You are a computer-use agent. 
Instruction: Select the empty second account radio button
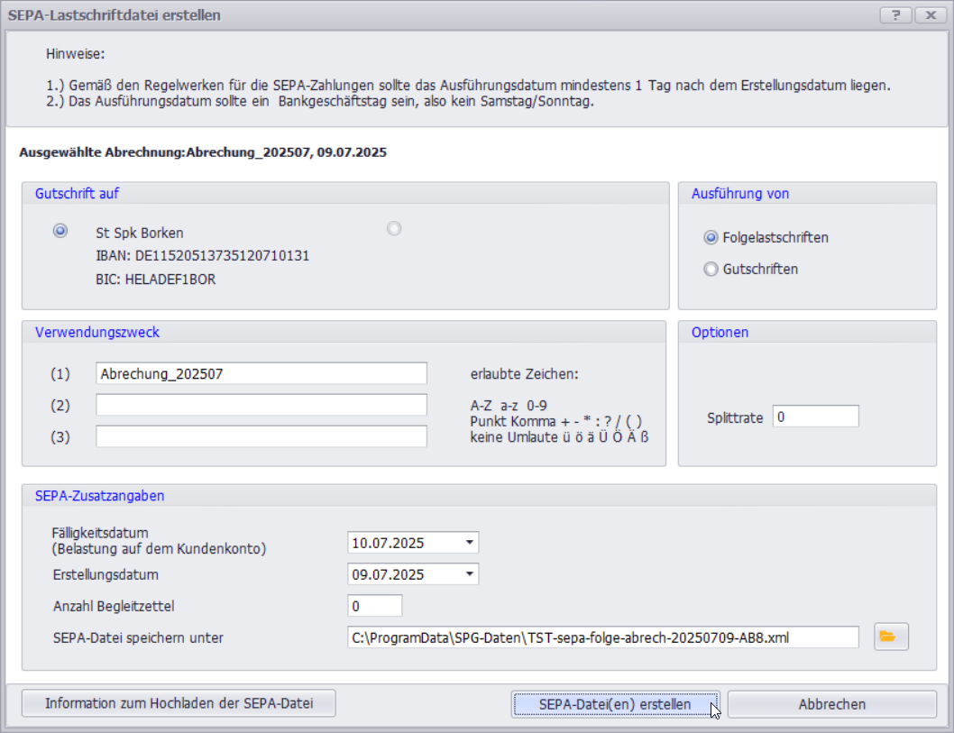(x=393, y=229)
